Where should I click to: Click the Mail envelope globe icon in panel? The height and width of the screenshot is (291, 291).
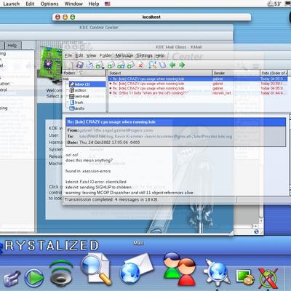(x=136, y=268)
